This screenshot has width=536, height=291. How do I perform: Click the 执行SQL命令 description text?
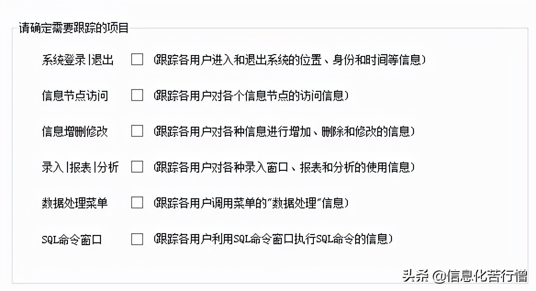point(274,239)
